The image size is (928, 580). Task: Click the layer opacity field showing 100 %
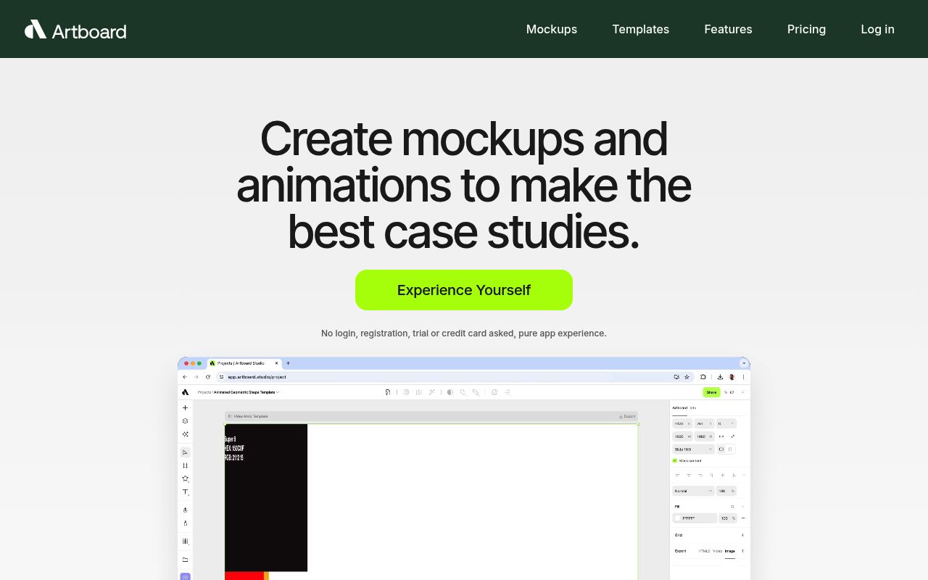click(726, 491)
